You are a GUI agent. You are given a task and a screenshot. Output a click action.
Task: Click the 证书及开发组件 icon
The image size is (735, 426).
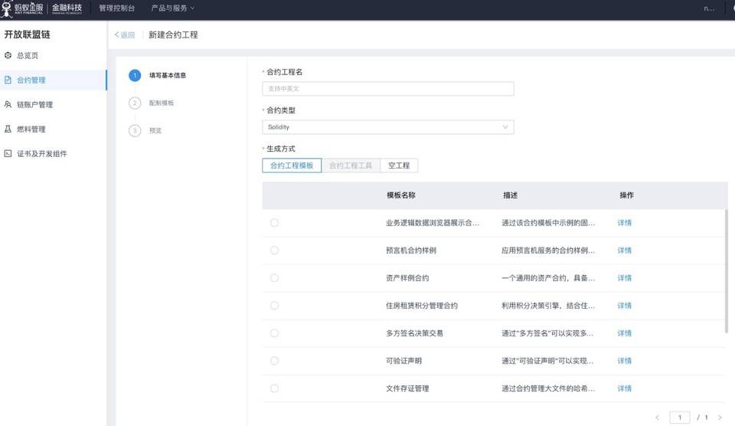pos(8,153)
